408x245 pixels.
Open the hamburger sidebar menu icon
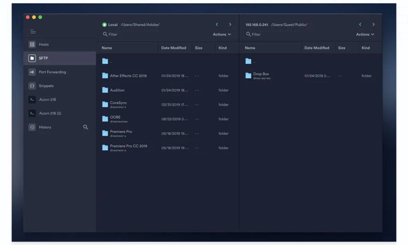coord(33,32)
